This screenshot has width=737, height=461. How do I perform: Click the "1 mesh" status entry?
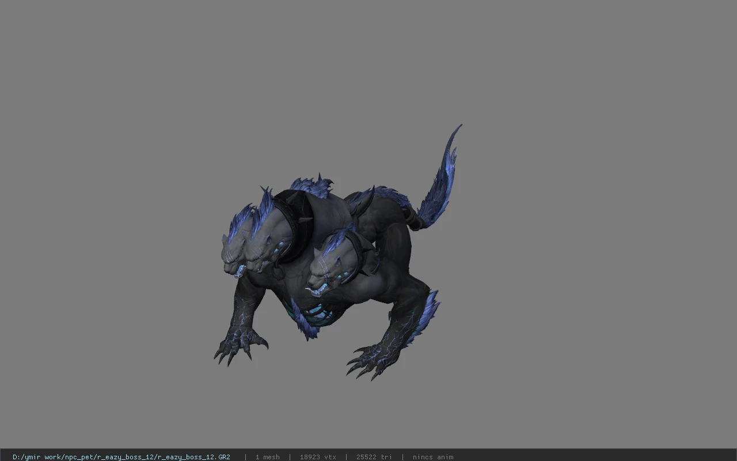(267, 457)
